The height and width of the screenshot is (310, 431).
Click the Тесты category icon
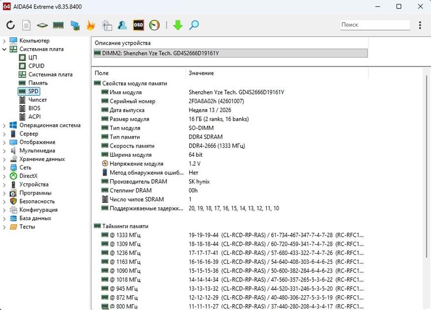coord(13,227)
